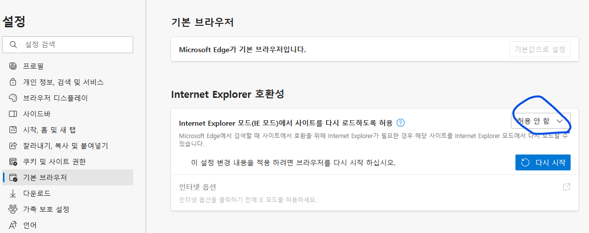Click the text Microsoft Edge가 기본 브라우저입니다.
Screen dimensions: 589x233
pyautogui.click(x=242, y=50)
